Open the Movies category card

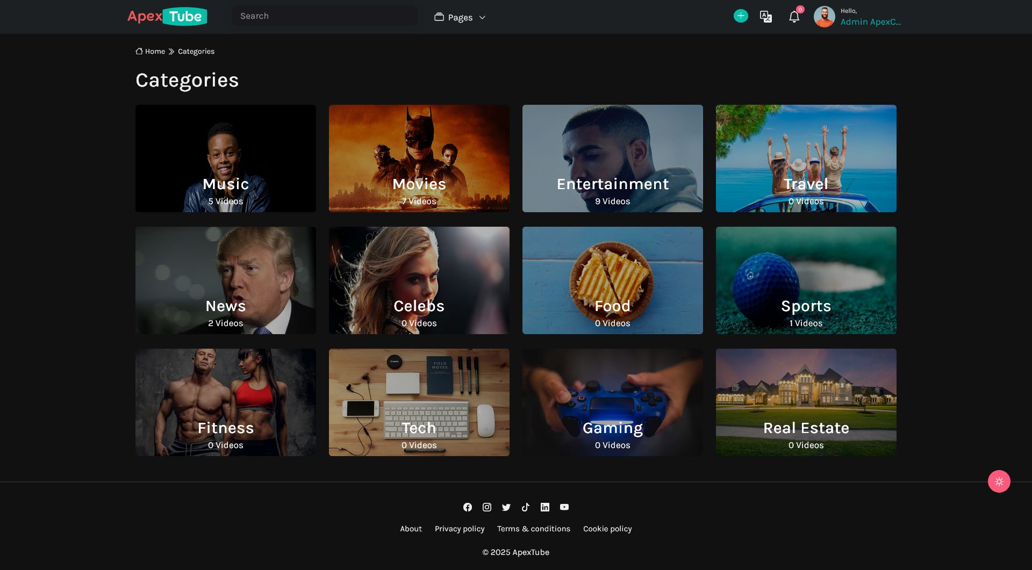coord(419,158)
